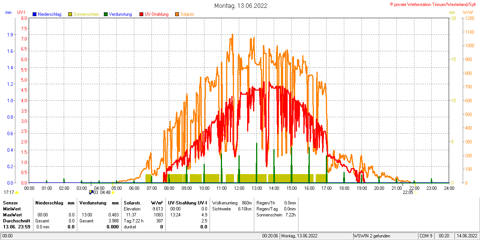Click the Verdunstung max value 0.483
Screen dimensions: 480x240
coord(113,215)
